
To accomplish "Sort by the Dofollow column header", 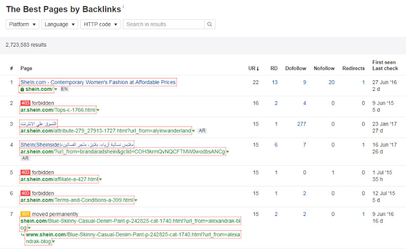I will 296,68.
